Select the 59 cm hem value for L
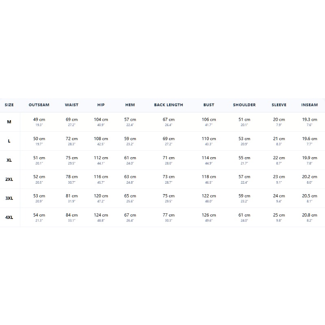Image resolution: width=325 pixels, height=325 pixels. pyautogui.click(x=130, y=139)
